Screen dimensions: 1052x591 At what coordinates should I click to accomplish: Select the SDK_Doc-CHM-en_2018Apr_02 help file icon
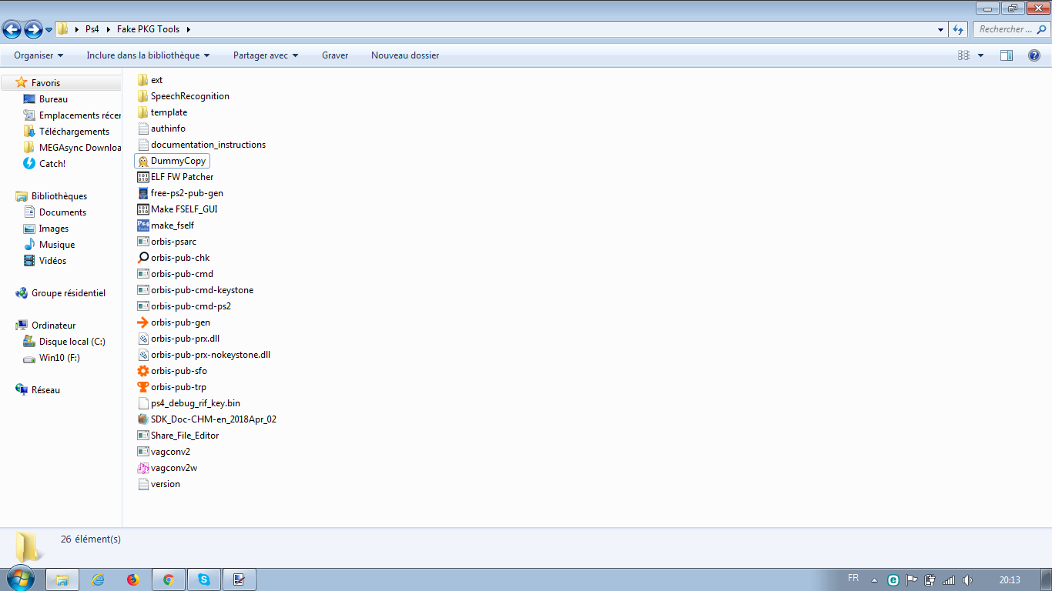click(142, 419)
